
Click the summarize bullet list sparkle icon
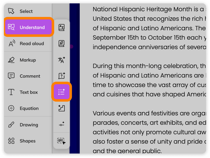click(62, 92)
